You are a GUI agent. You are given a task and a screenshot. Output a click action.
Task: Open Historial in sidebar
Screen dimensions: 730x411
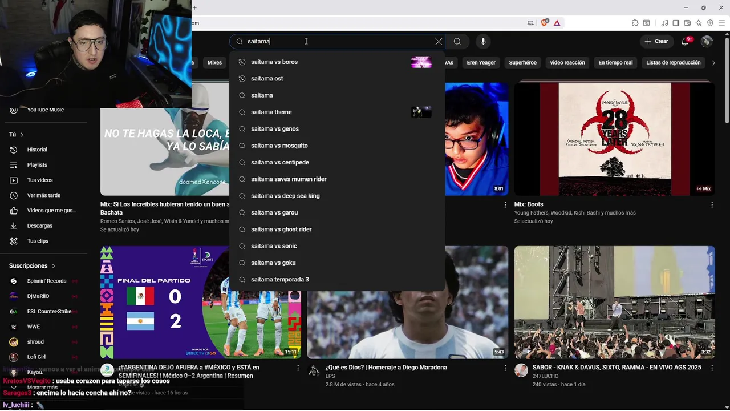click(x=44, y=150)
